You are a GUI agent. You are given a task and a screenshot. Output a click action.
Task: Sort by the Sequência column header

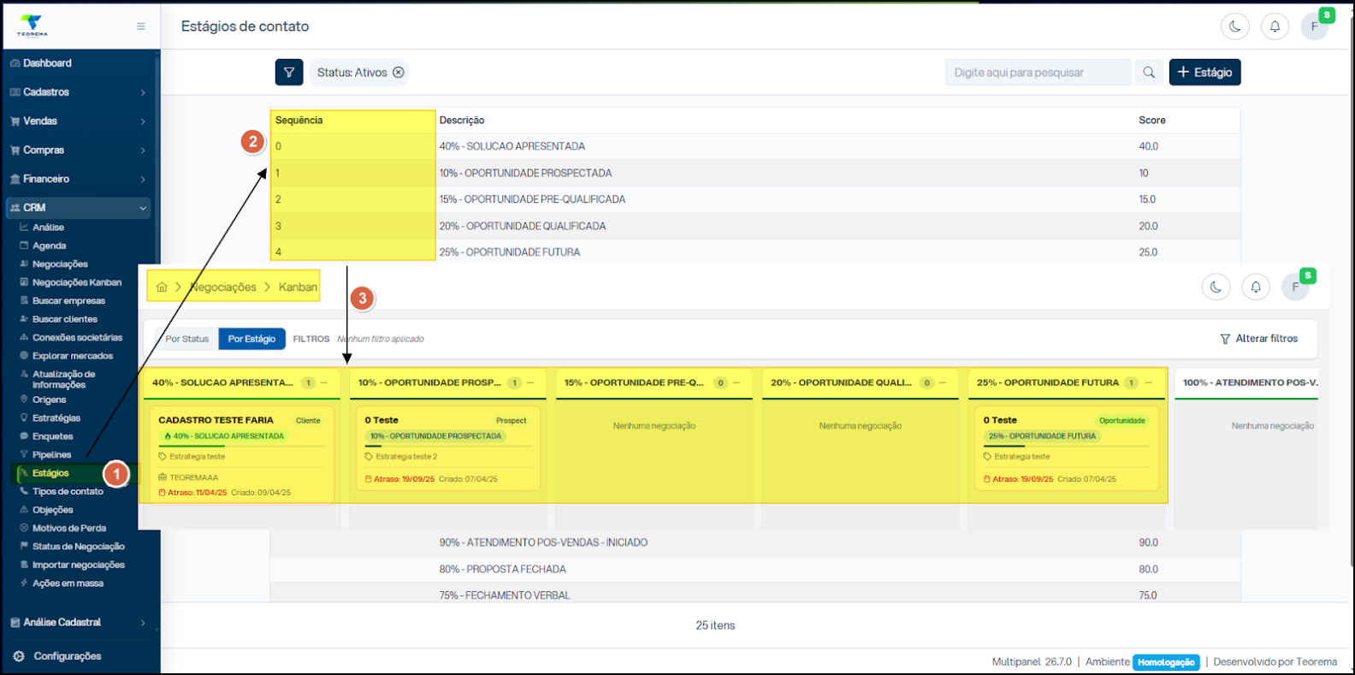pos(299,121)
